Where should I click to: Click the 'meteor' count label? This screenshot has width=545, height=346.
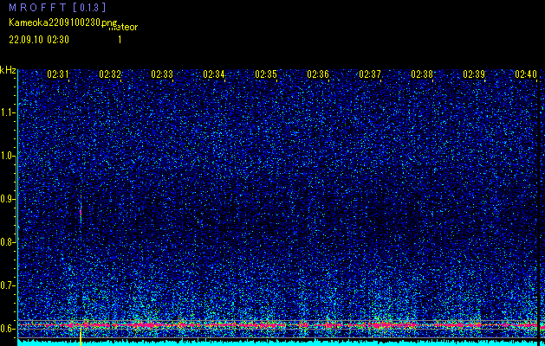pos(123,27)
